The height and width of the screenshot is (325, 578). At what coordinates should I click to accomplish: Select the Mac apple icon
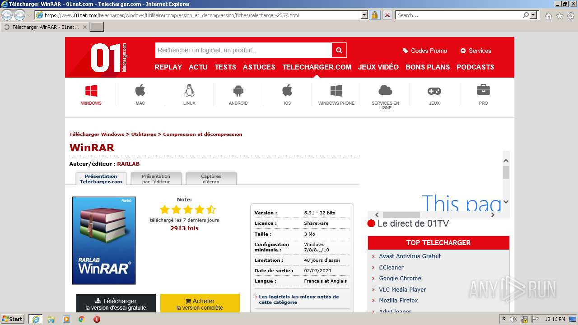tap(140, 90)
